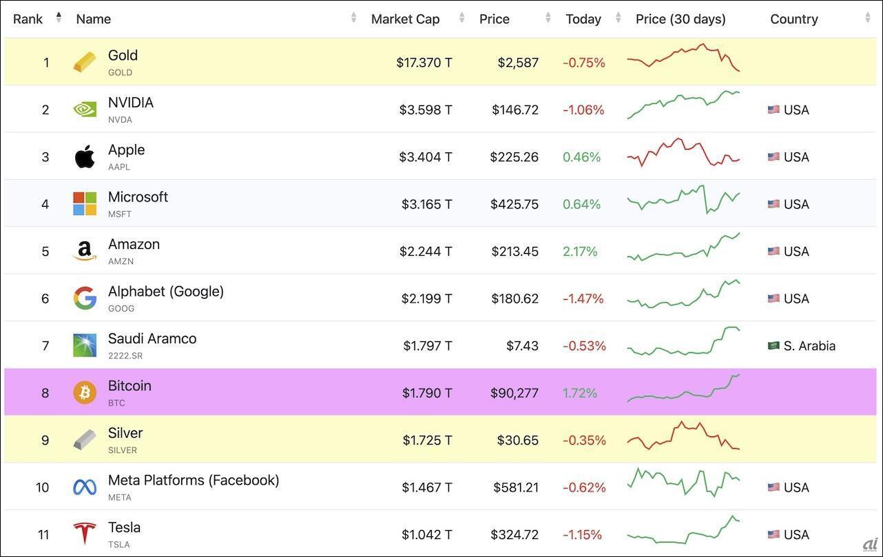Screen dimensions: 883x557
Task: Click the Silver bar icon
Action: coord(85,440)
